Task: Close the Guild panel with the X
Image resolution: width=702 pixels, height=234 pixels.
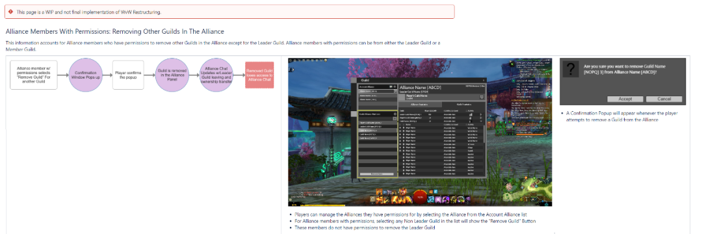Action: pyautogui.click(x=484, y=80)
